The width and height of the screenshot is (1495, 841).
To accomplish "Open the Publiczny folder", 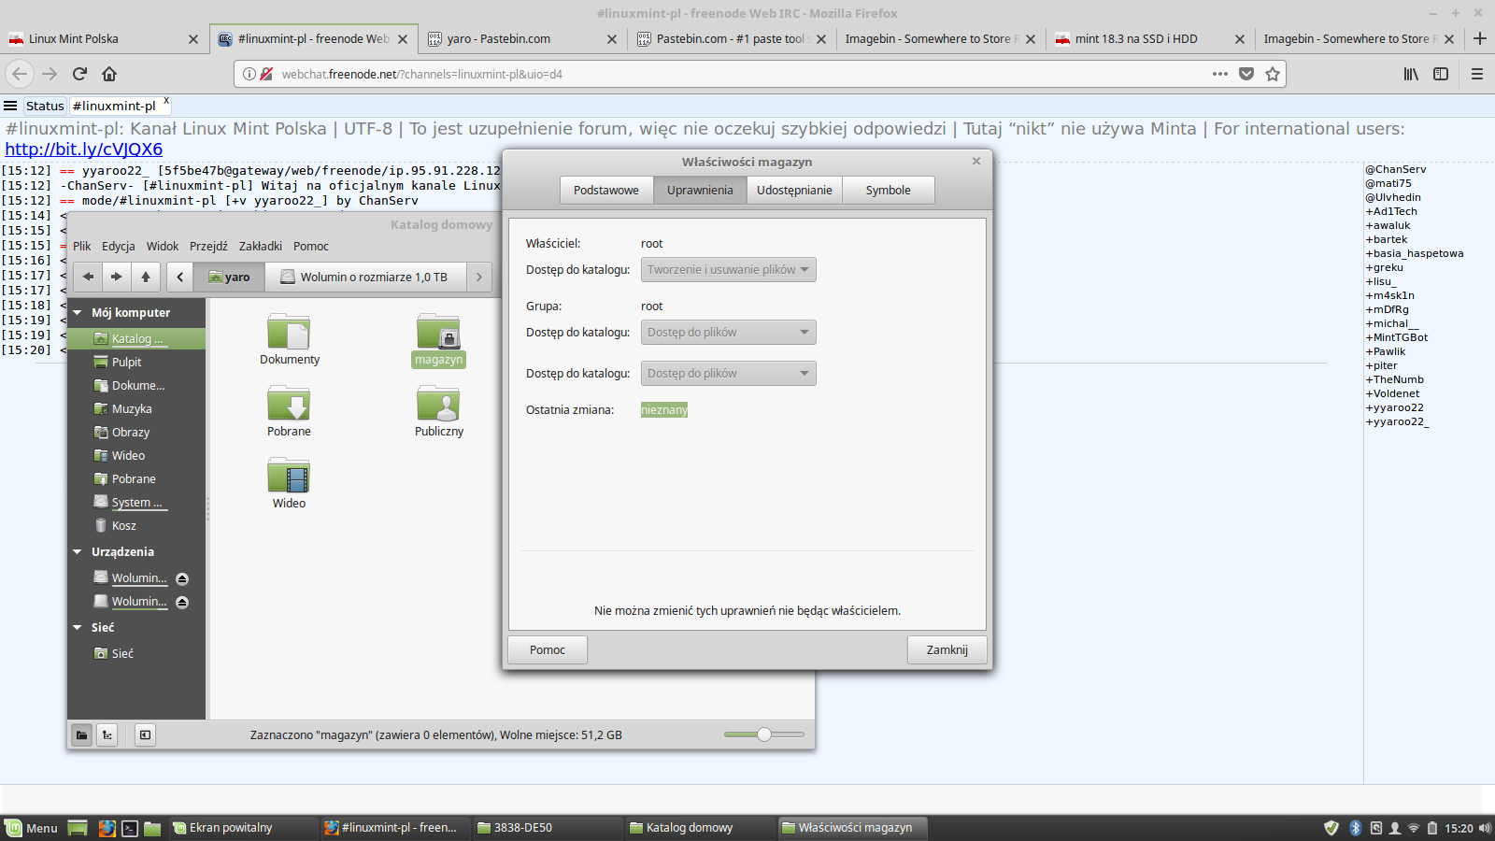I will coord(438,404).
